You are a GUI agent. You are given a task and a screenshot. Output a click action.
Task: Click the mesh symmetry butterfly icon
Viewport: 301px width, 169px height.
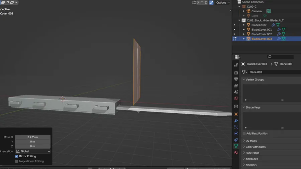pyautogui.click(x=194, y=2)
